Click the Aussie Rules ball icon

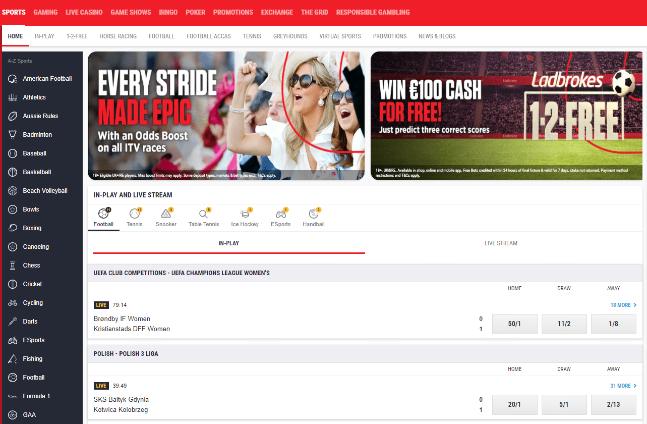pos(13,116)
